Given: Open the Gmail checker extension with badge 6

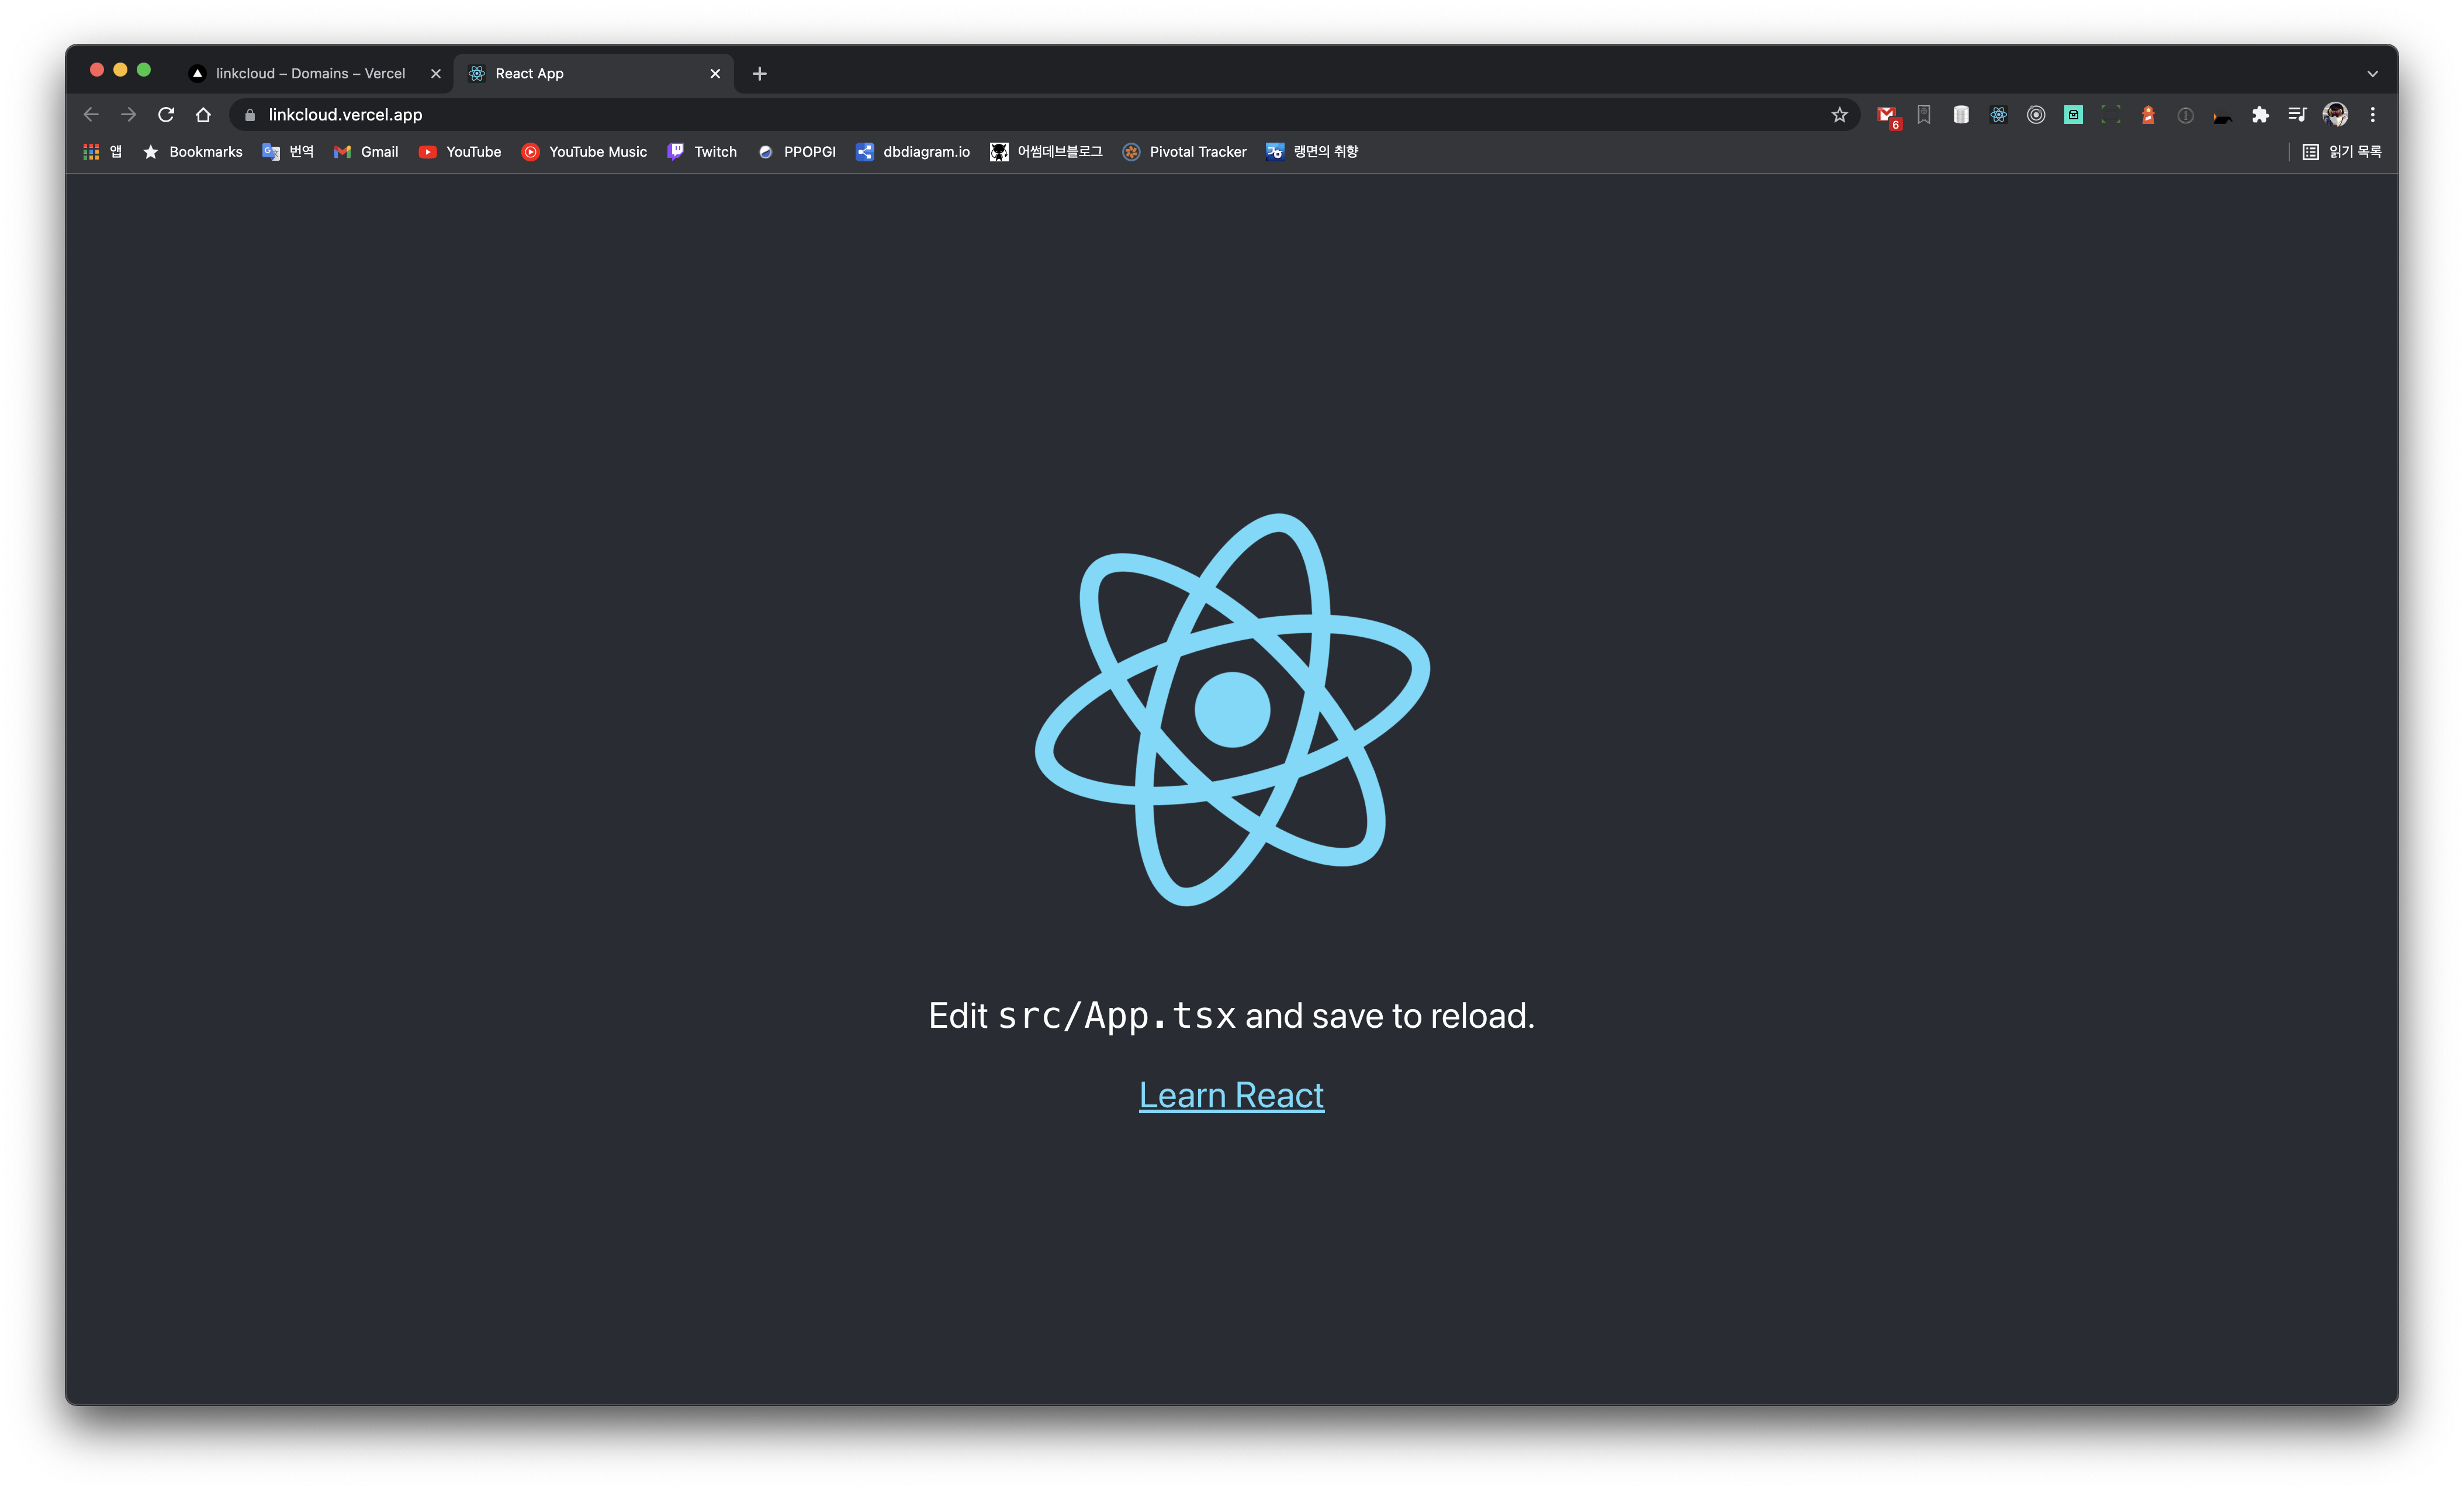Looking at the screenshot, I should (1887, 116).
